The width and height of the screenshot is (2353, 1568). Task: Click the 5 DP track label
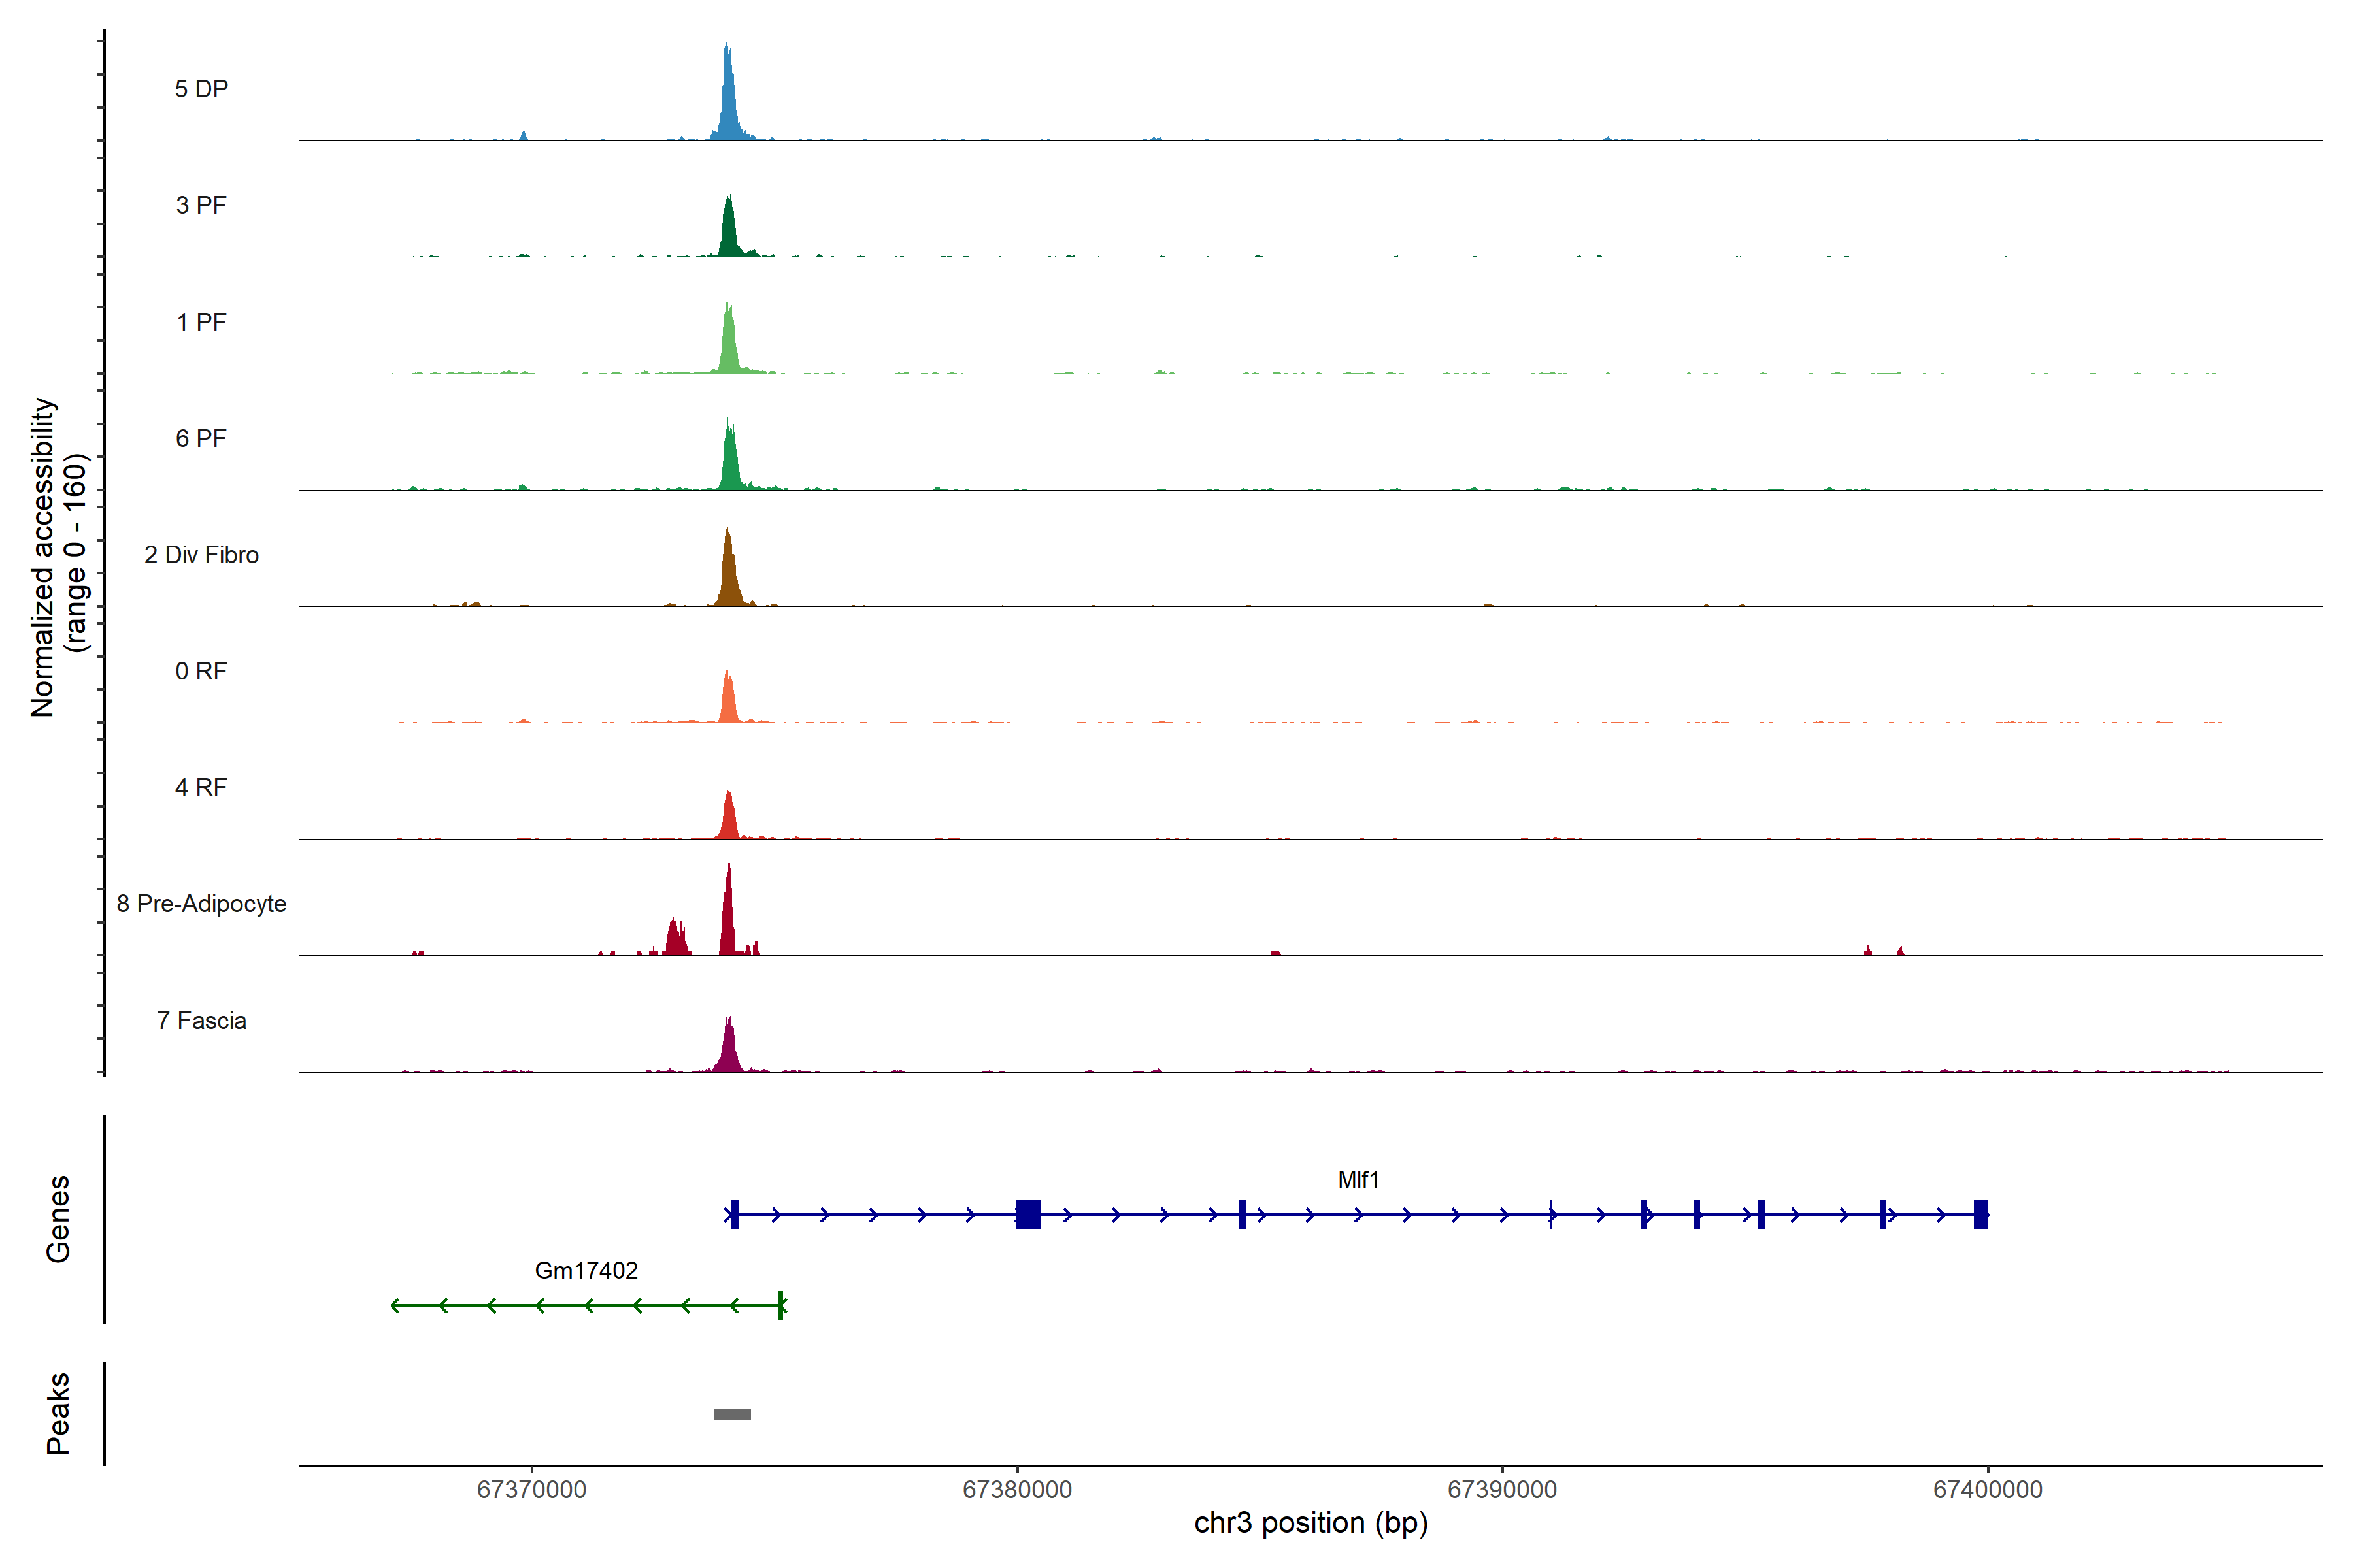tap(201, 89)
